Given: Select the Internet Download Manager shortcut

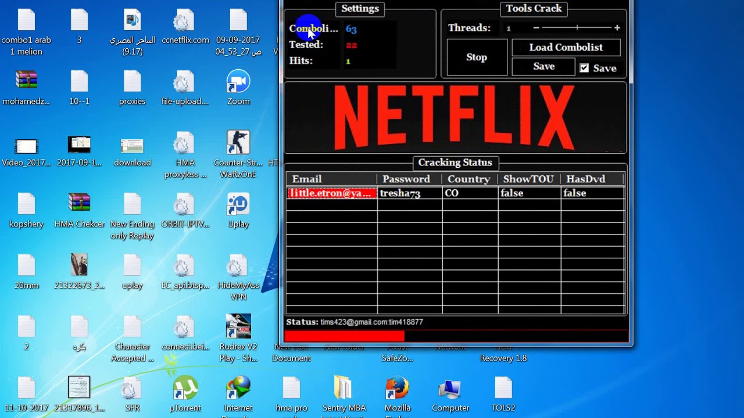Looking at the screenshot, I should point(238,396).
